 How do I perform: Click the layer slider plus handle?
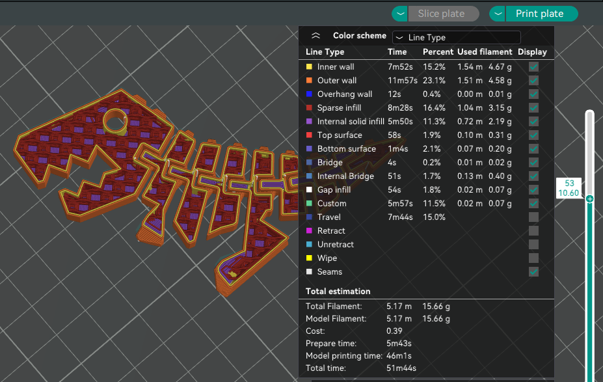[x=589, y=199]
